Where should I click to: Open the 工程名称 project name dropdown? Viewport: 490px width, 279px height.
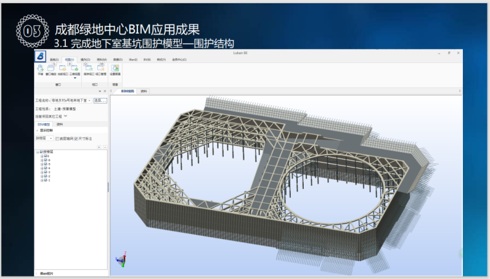88,101
